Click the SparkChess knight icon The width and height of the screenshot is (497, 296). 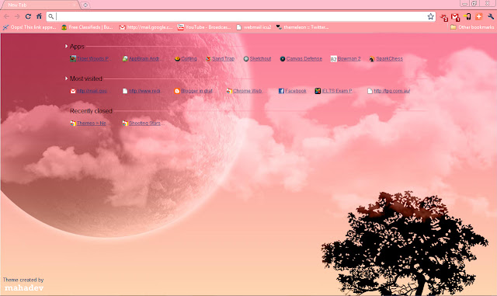pos(372,59)
